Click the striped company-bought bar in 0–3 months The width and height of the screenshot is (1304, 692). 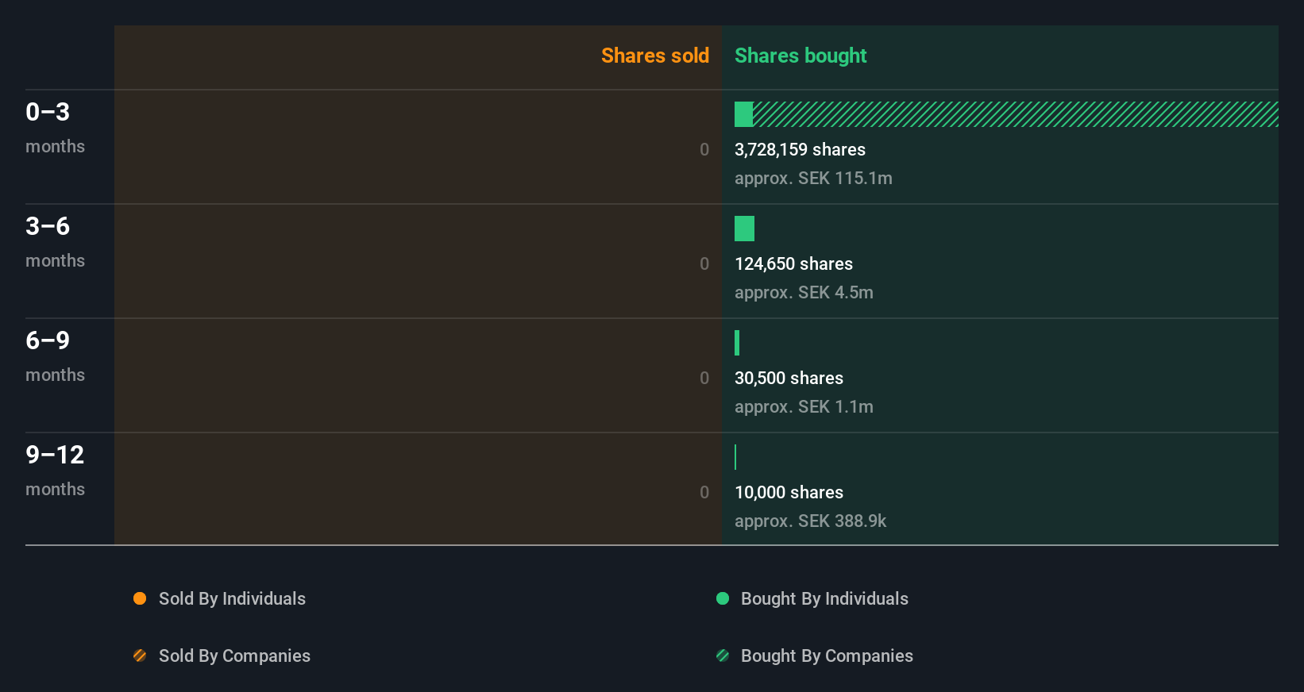pos(1016,114)
